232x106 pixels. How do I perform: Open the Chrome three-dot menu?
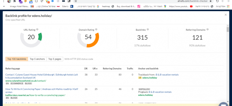coord(4,1)
